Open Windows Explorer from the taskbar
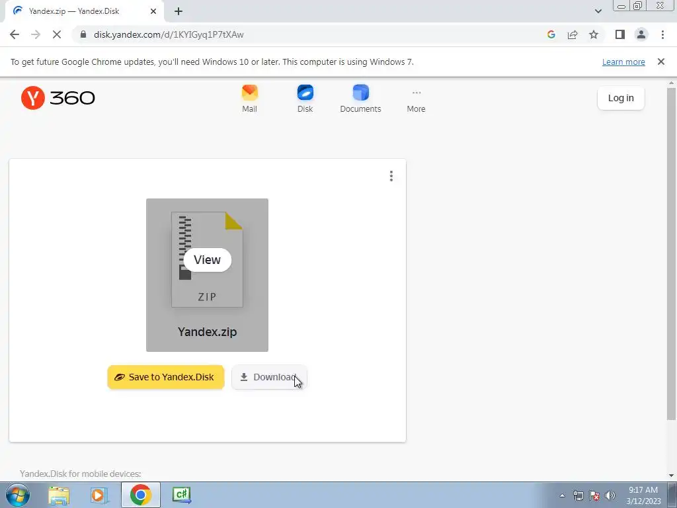 (59, 495)
